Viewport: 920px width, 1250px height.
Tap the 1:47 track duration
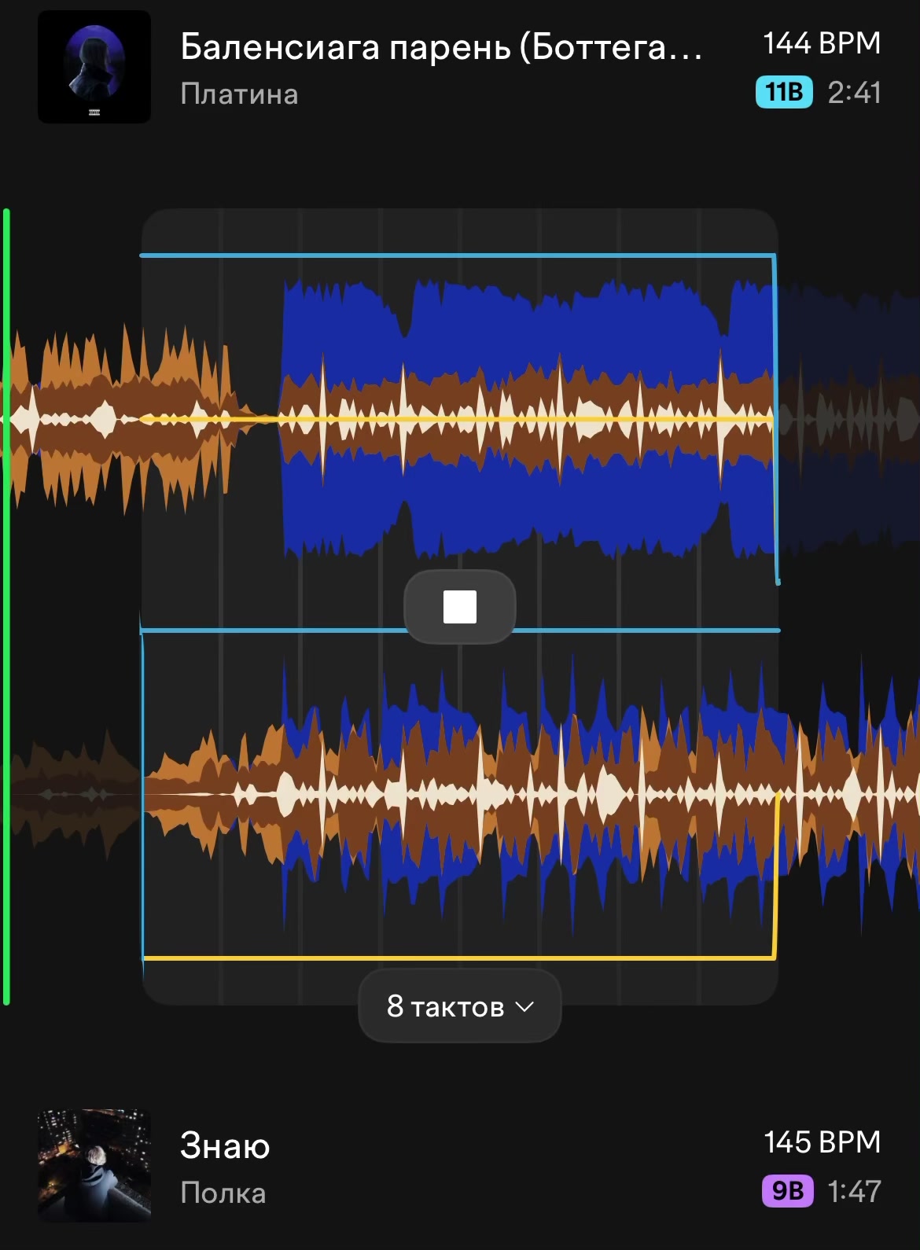click(854, 1192)
